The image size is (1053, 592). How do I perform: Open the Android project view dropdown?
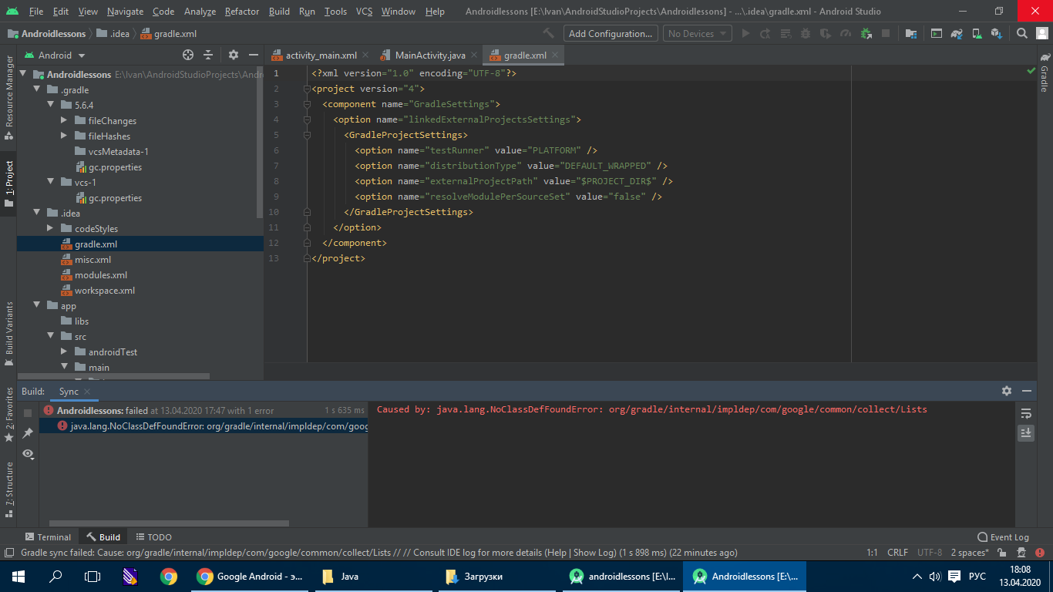(56, 55)
